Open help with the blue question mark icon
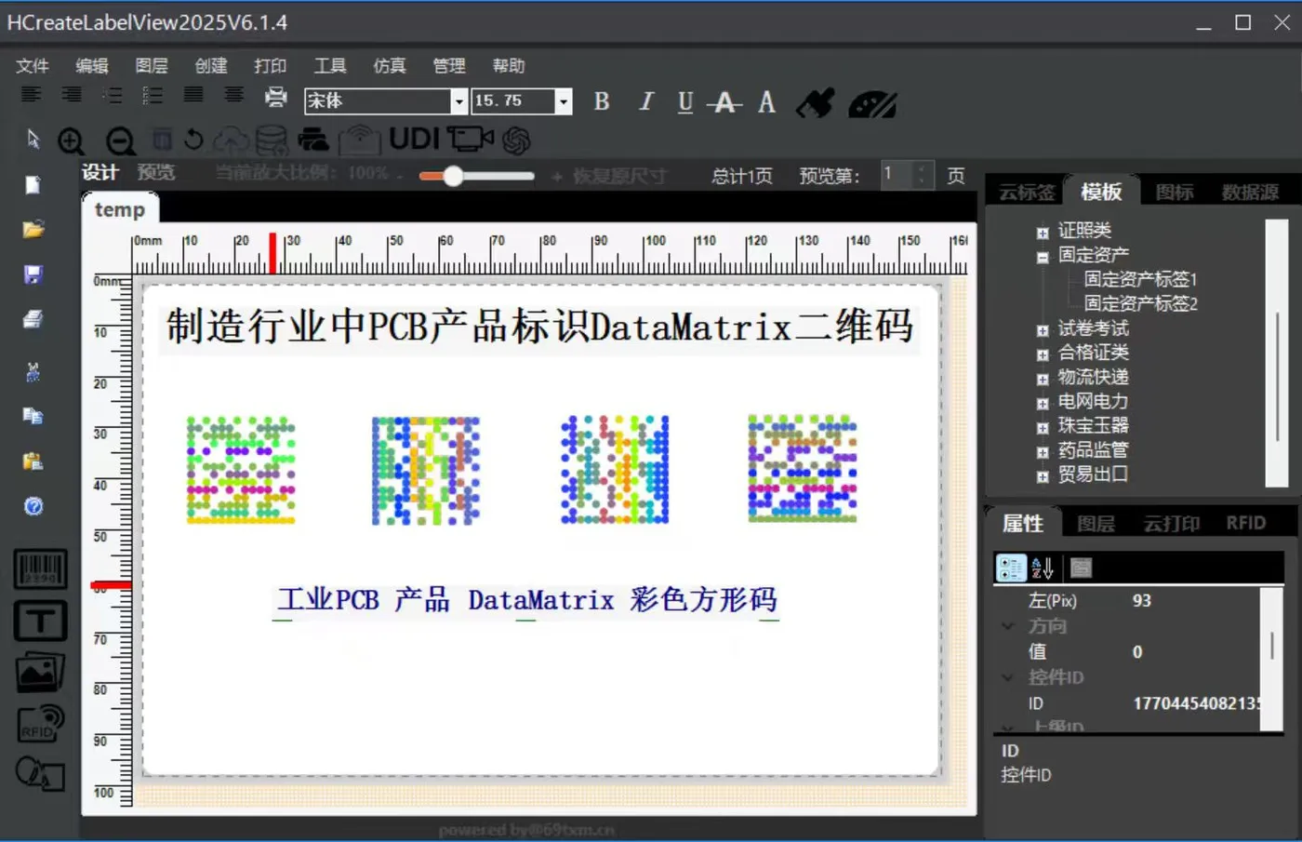This screenshot has height=842, width=1302. click(x=33, y=506)
